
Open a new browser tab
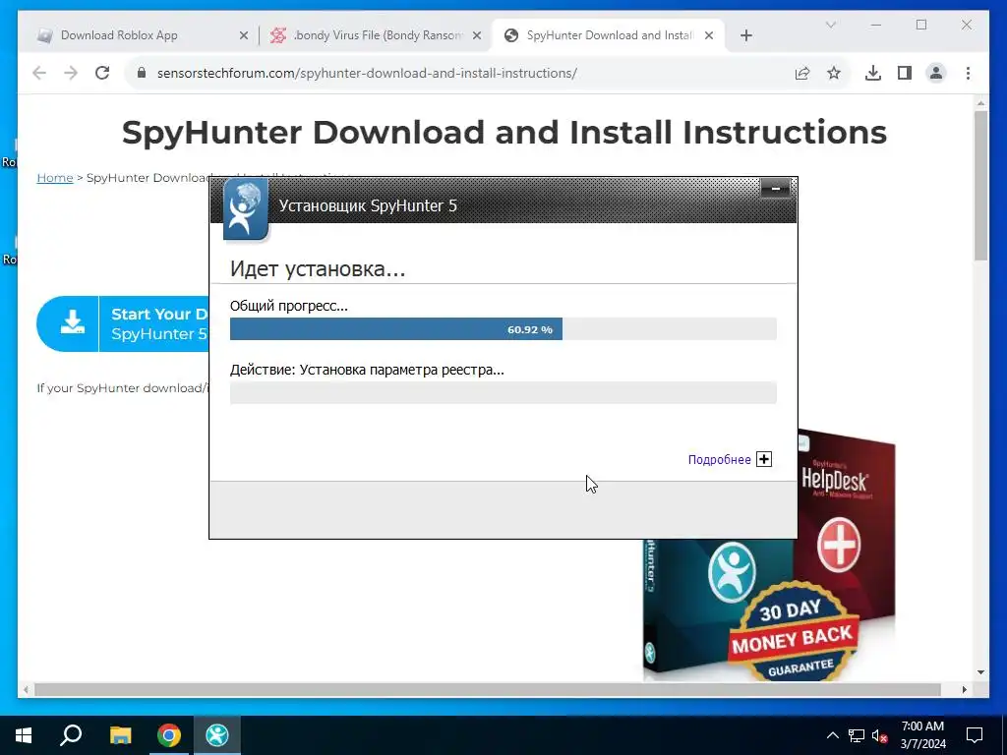coord(745,35)
